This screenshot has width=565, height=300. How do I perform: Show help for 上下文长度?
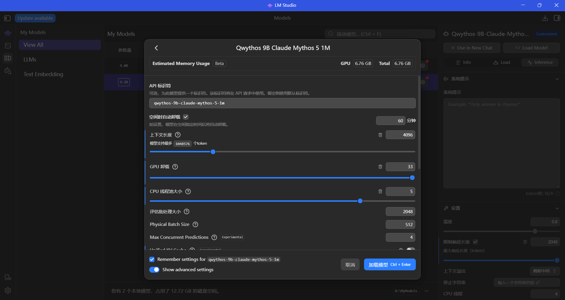(178, 135)
